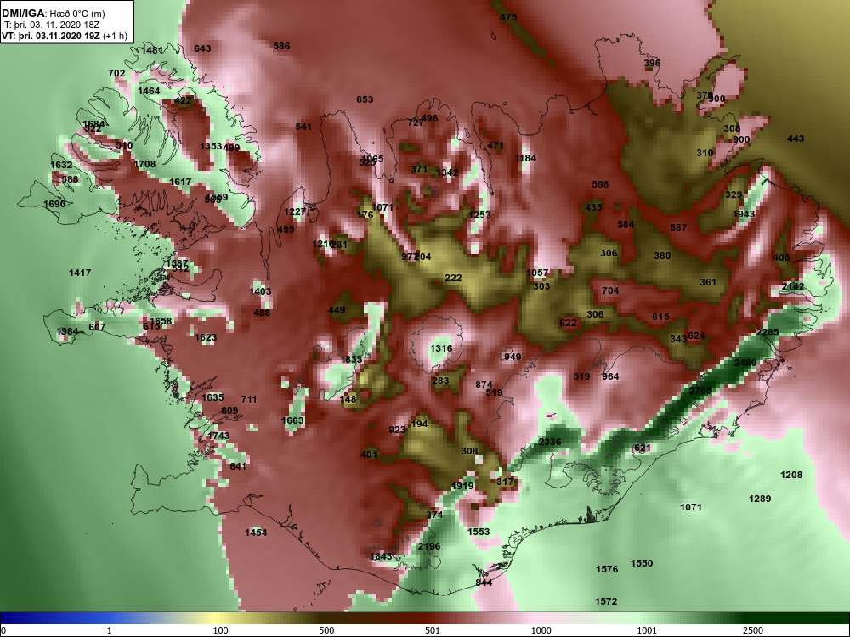
Task: Click the map value '1253'
Action: point(479,215)
